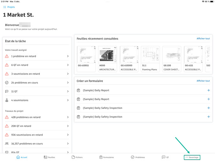Open the QT tab icon
Image resolution: width=215 pixels, height=161 pixels.
point(163,157)
